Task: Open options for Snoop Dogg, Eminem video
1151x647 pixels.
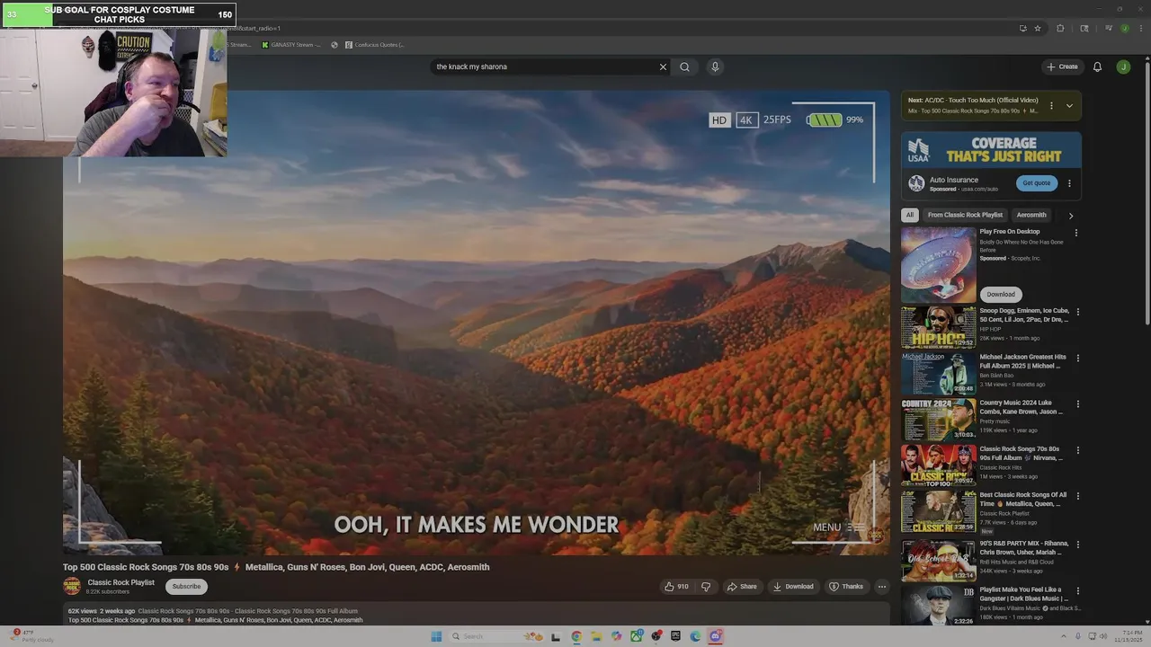Action: coord(1078,312)
